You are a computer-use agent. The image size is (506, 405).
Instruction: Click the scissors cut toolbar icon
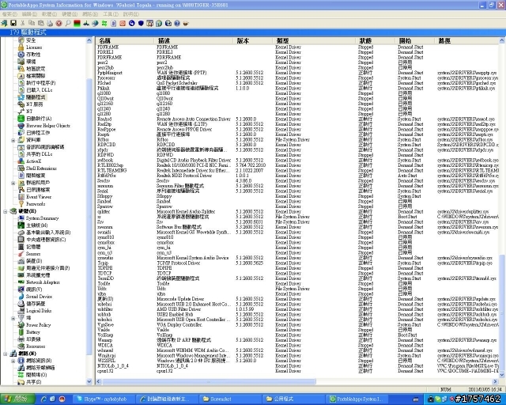[x=22, y=23]
